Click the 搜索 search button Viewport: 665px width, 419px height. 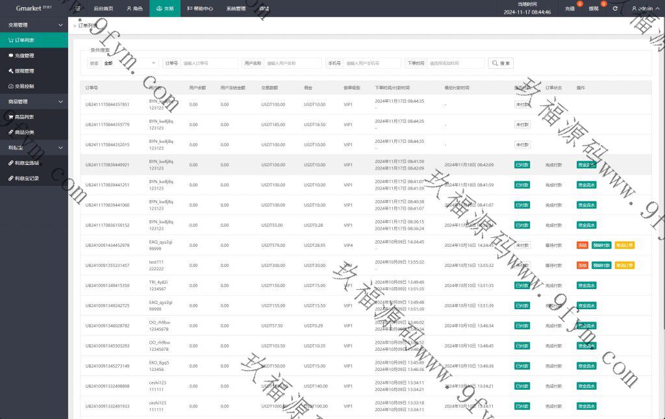pos(501,63)
